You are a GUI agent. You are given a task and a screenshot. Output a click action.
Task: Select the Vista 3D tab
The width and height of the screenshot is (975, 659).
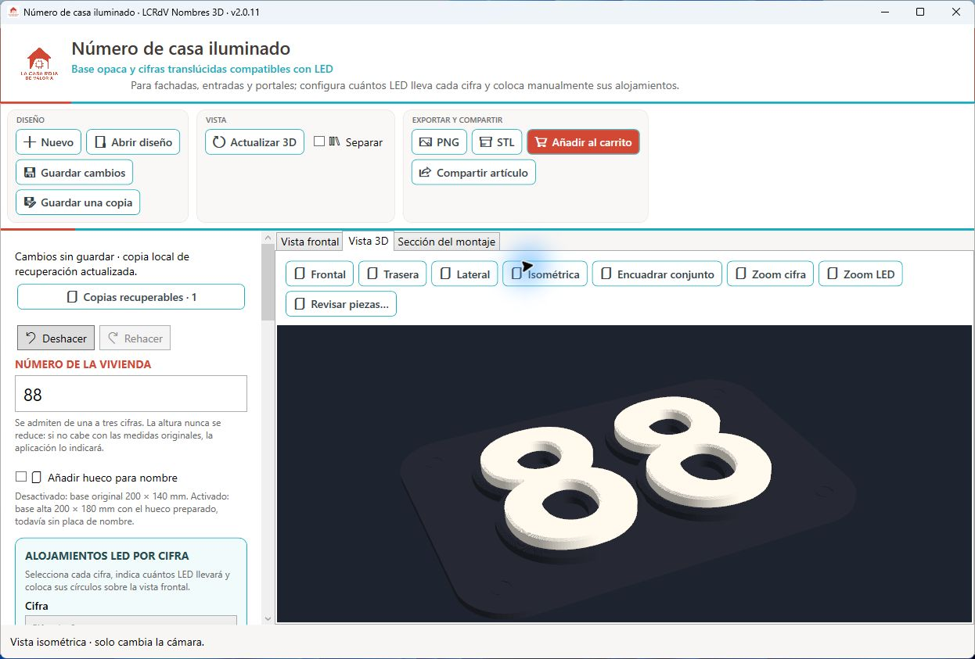(369, 241)
